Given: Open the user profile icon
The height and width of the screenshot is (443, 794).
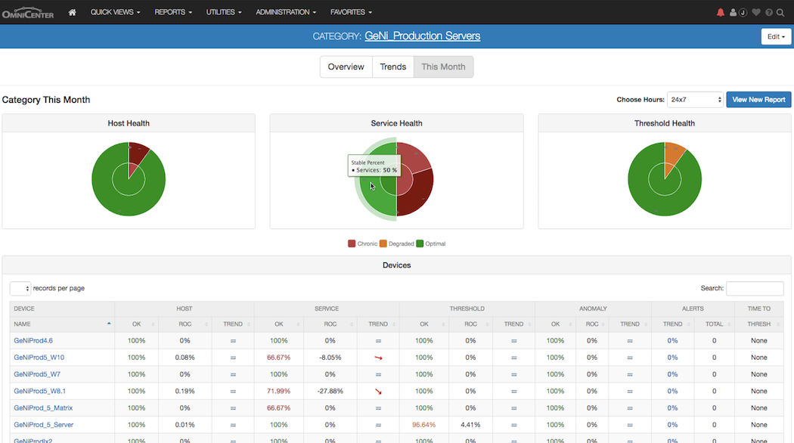Looking at the screenshot, I should click(733, 12).
